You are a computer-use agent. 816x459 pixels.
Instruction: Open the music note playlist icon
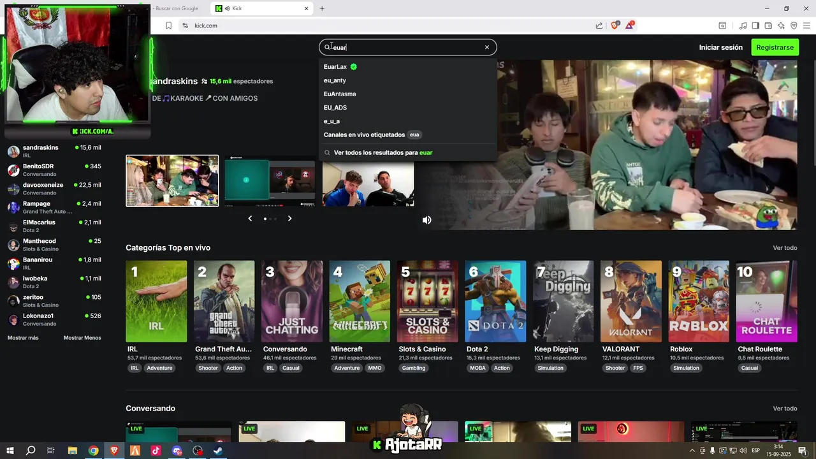[743, 25]
